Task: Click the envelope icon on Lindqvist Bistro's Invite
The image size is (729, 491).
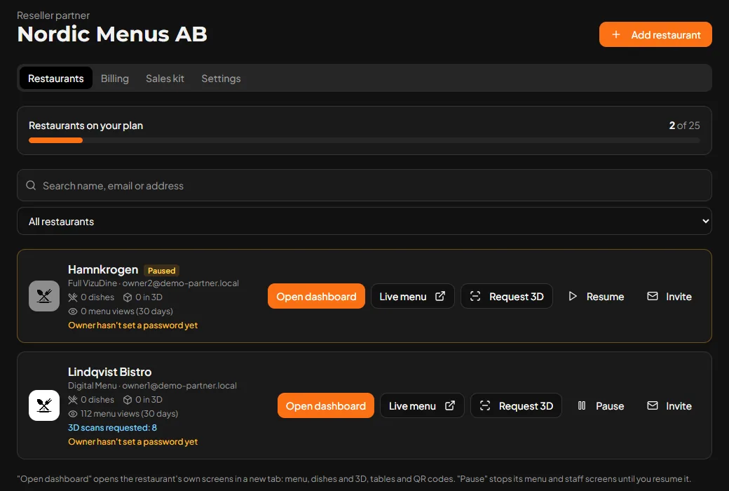Action: 653,405
